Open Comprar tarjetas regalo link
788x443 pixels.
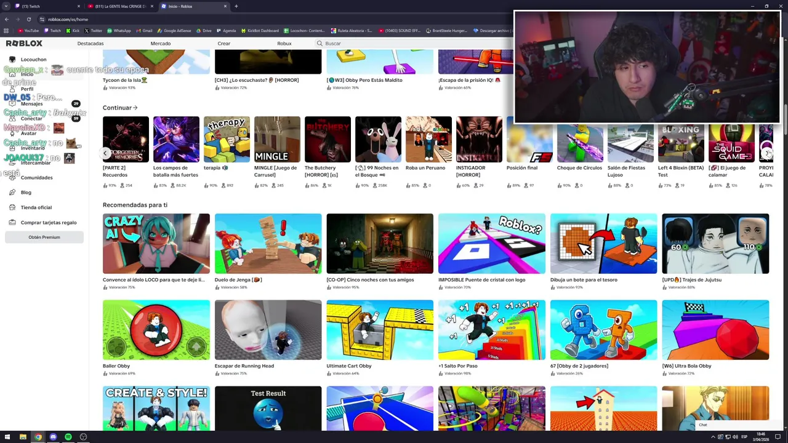[49, 223]
